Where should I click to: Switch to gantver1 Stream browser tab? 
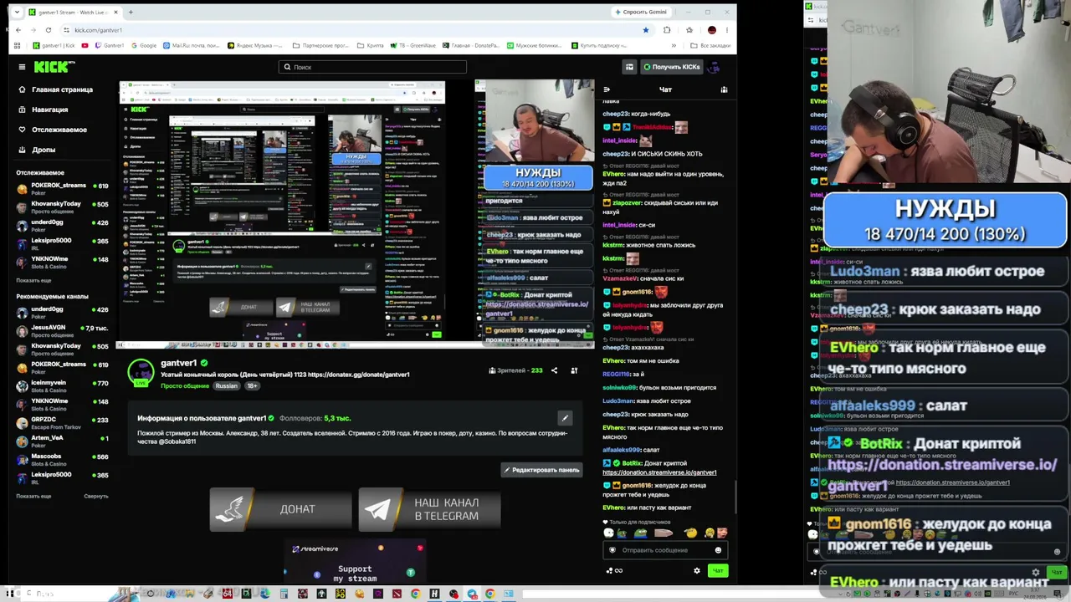(74, 12)
